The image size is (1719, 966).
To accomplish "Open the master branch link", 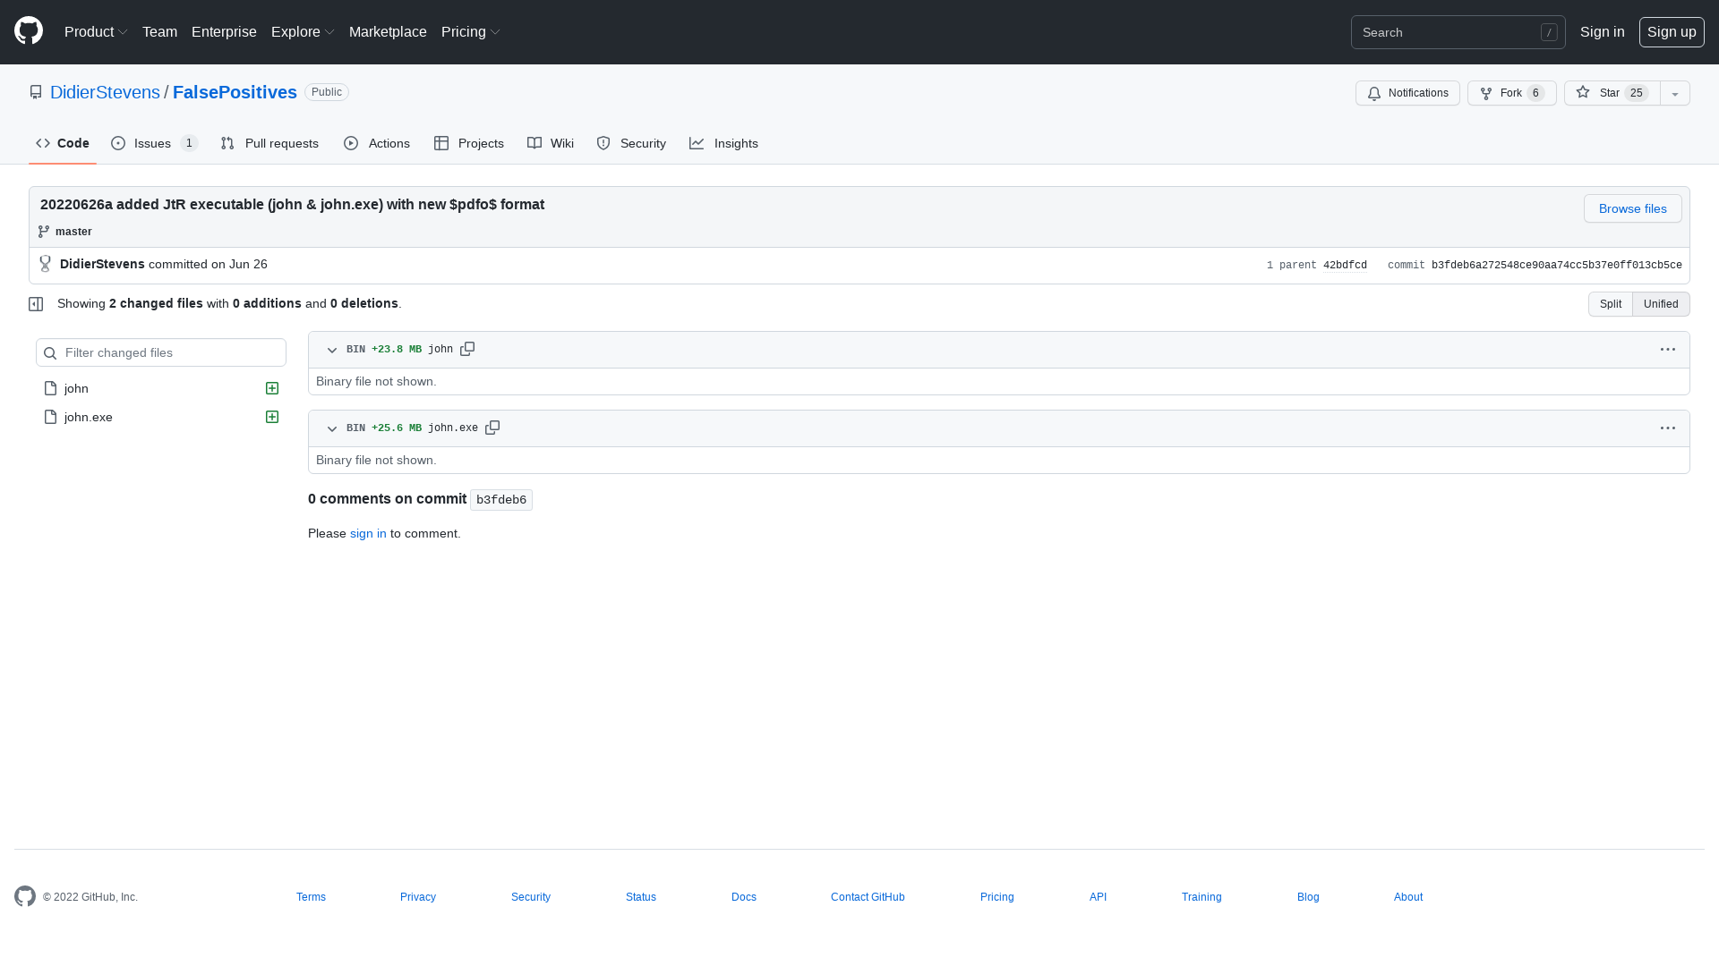I will pyautogui.click(x=73, y=232).
